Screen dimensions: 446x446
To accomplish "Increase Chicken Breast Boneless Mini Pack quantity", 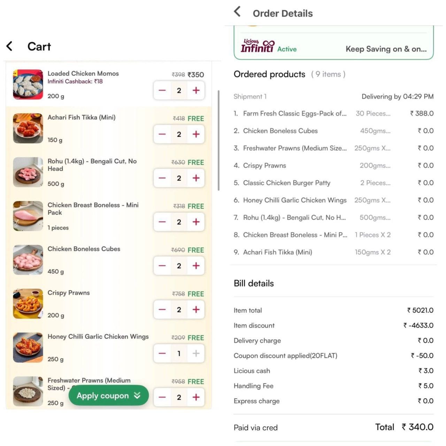I will click(196, 222).
